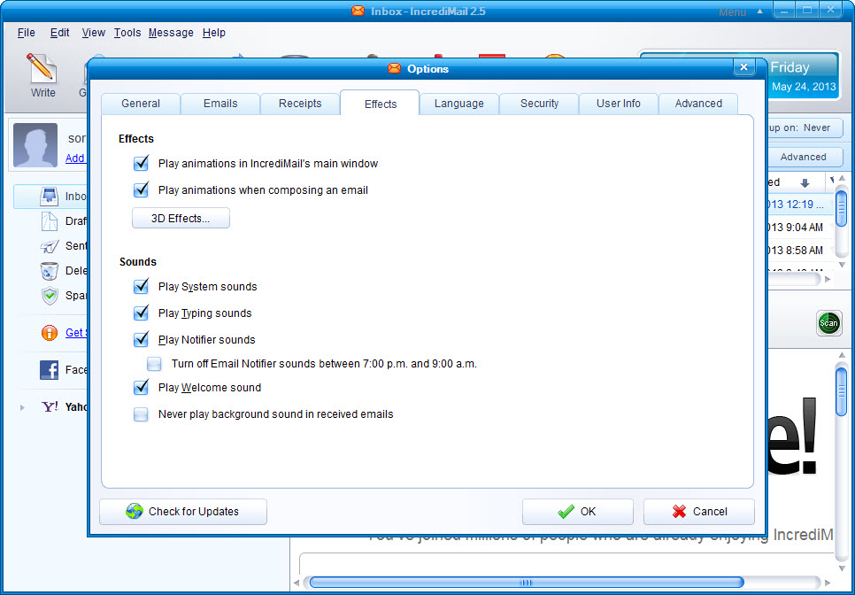
Task: Click the Write pencil icon in toolbar
Action: point(42,69)
